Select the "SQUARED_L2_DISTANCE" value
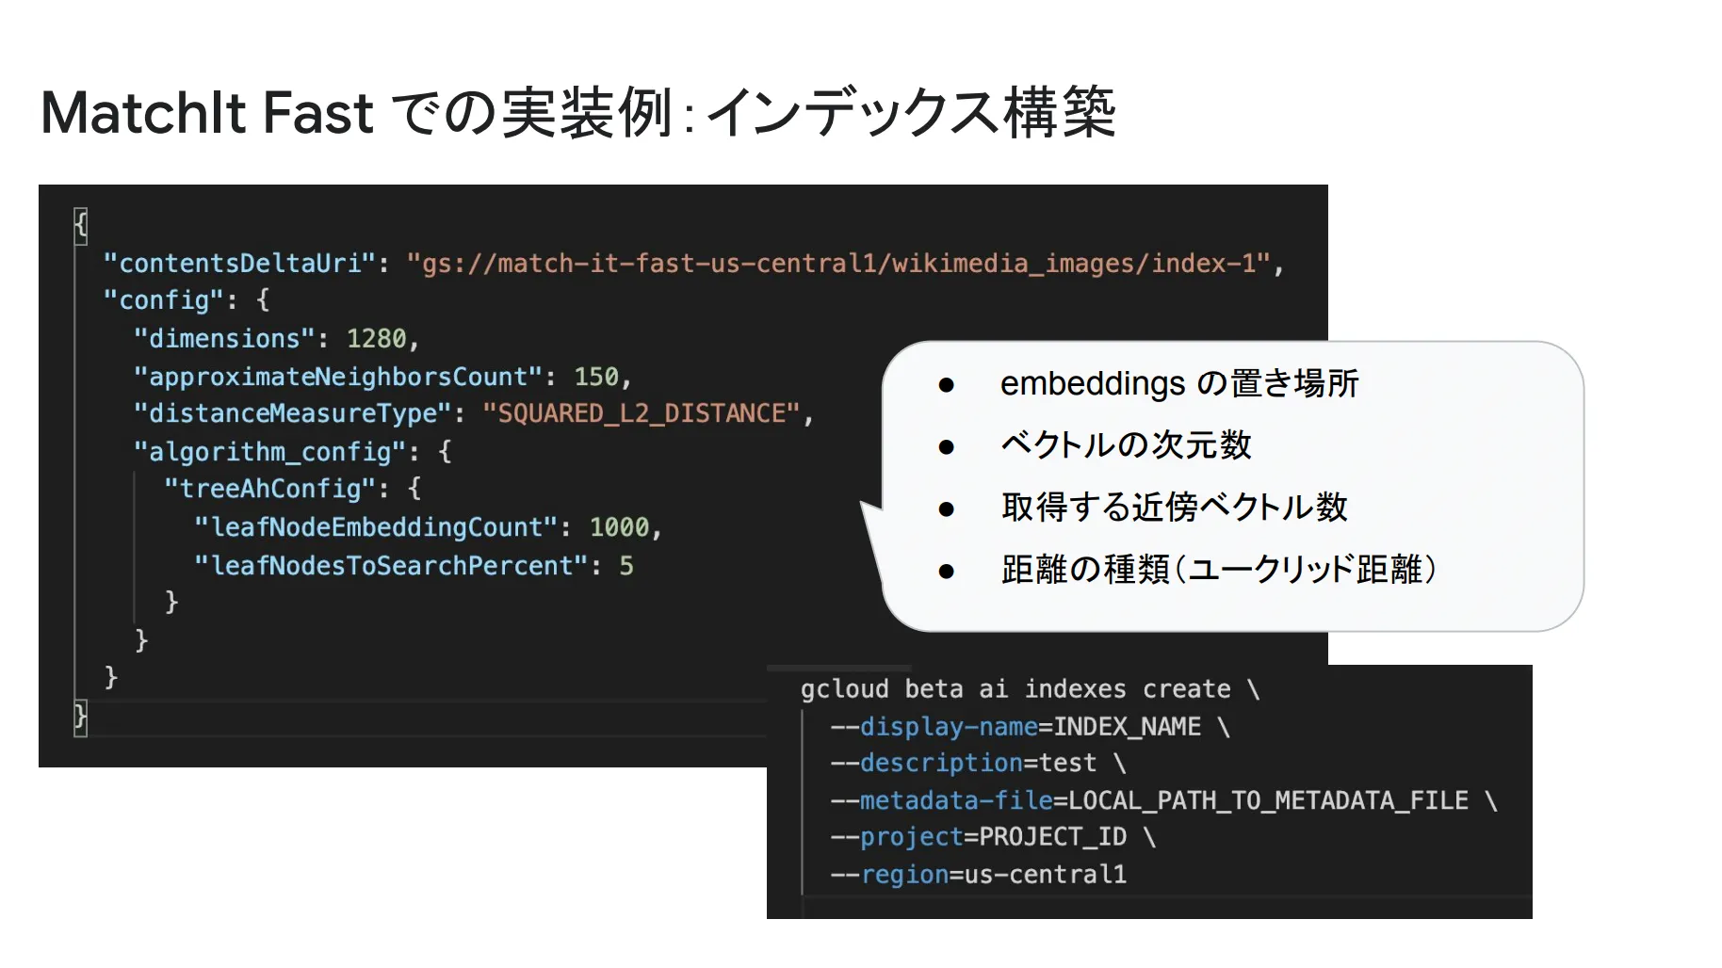1722x968 pixels. [x=641, y=413]
